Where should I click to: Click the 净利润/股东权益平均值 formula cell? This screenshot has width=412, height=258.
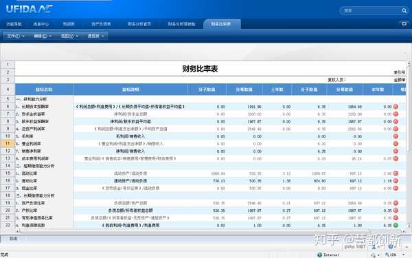(130, 121)
